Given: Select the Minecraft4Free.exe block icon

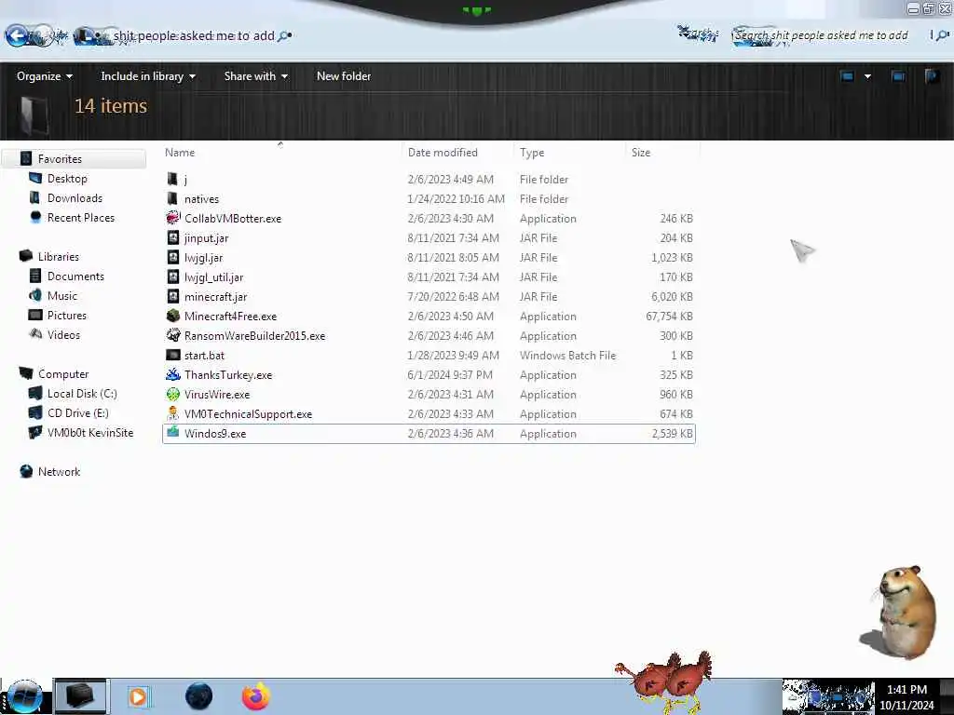Looking at the screenshot, I should point(173,316).
